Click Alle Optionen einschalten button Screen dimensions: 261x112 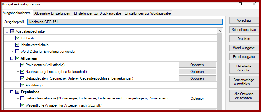244,96
